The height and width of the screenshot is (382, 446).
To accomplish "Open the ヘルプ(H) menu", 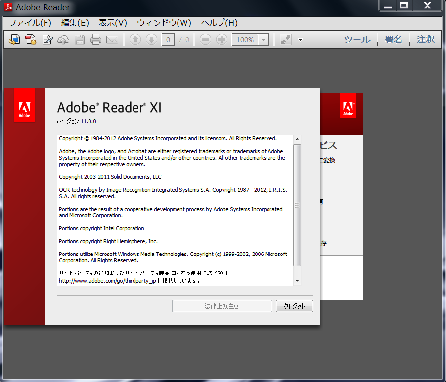I will [x=220, y=23].
